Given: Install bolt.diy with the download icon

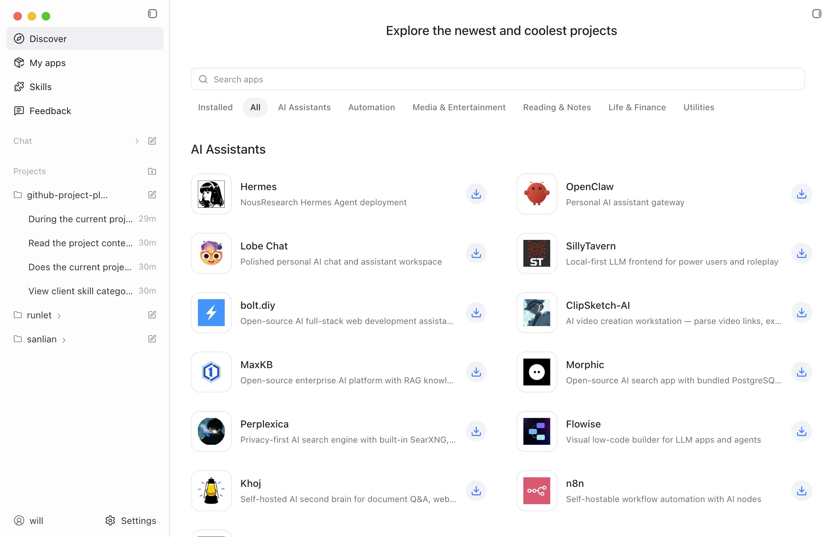Looking at the screenshot, I should coord(476,312).
